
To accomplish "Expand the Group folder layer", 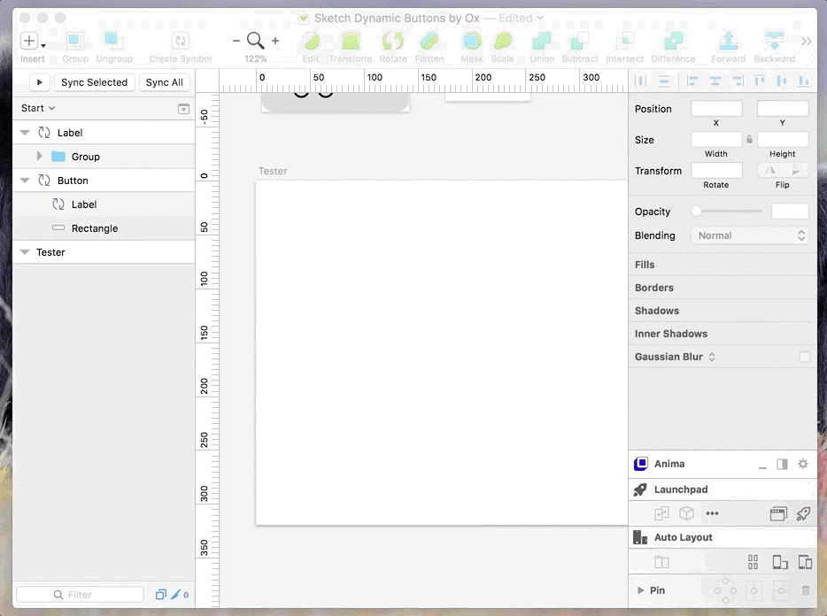I will click(39, 156).
